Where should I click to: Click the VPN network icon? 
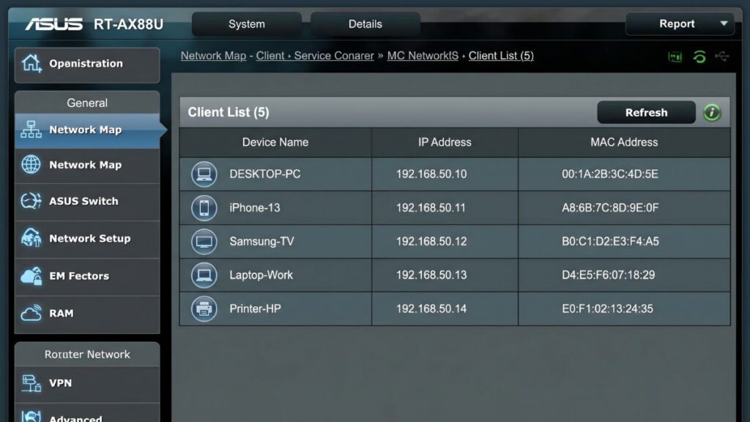click(31, 383)
